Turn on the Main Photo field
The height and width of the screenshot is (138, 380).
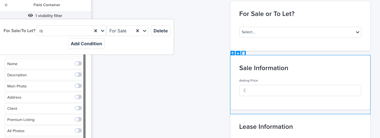point(78,86)
